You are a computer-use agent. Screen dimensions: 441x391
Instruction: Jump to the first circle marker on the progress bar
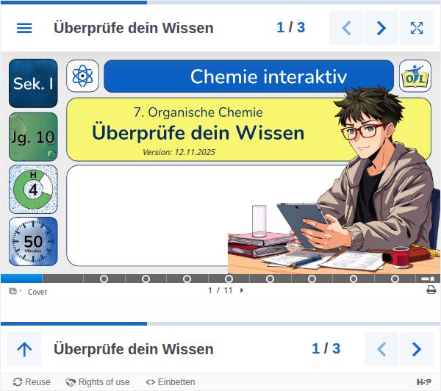tap(104, 279)
